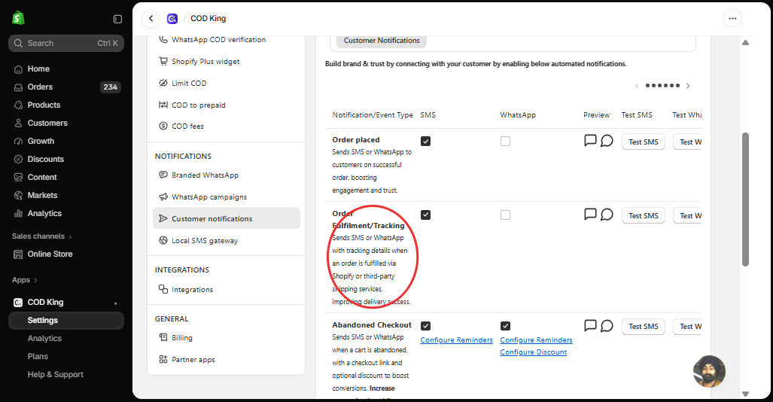Viewport: 773px width, 402px height.
Task: Select Customer notifications menu item
Action: [227, 218]
